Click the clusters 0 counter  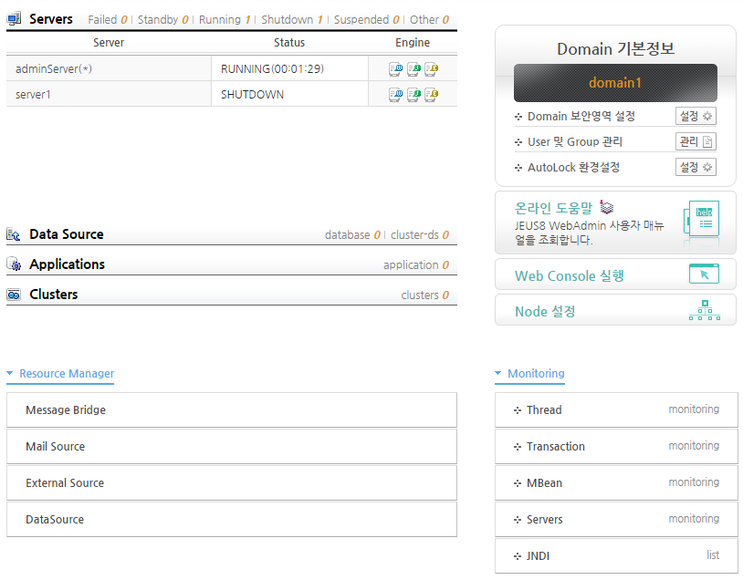click(x=424, y=295)
